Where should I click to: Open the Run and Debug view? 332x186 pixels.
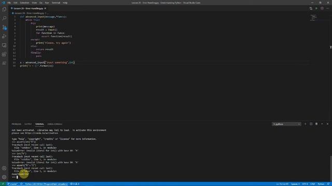coord(4,37)
